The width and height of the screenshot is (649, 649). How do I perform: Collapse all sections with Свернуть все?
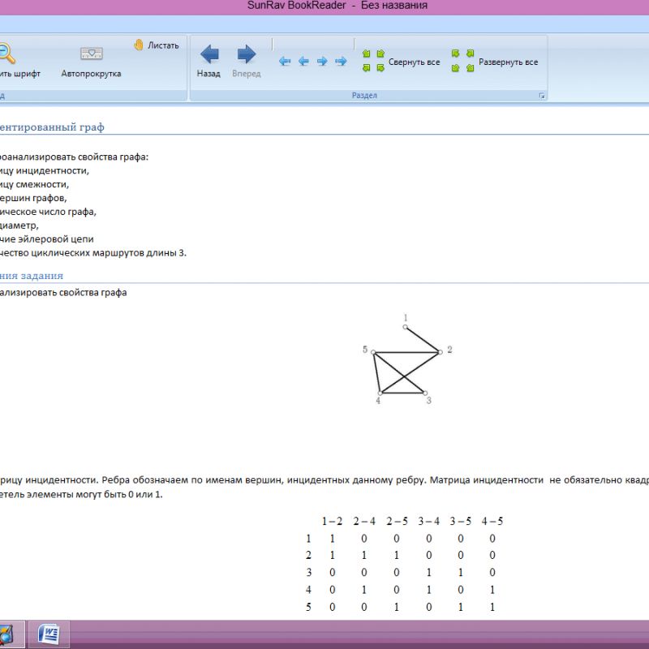coord(401,62)
